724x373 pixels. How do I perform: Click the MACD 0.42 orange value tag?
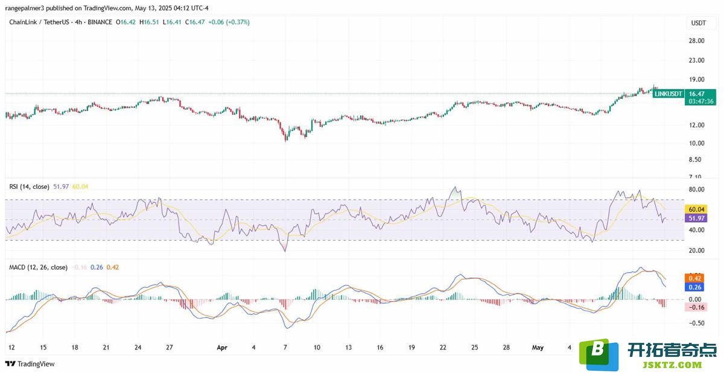click(x=694, y=278)
